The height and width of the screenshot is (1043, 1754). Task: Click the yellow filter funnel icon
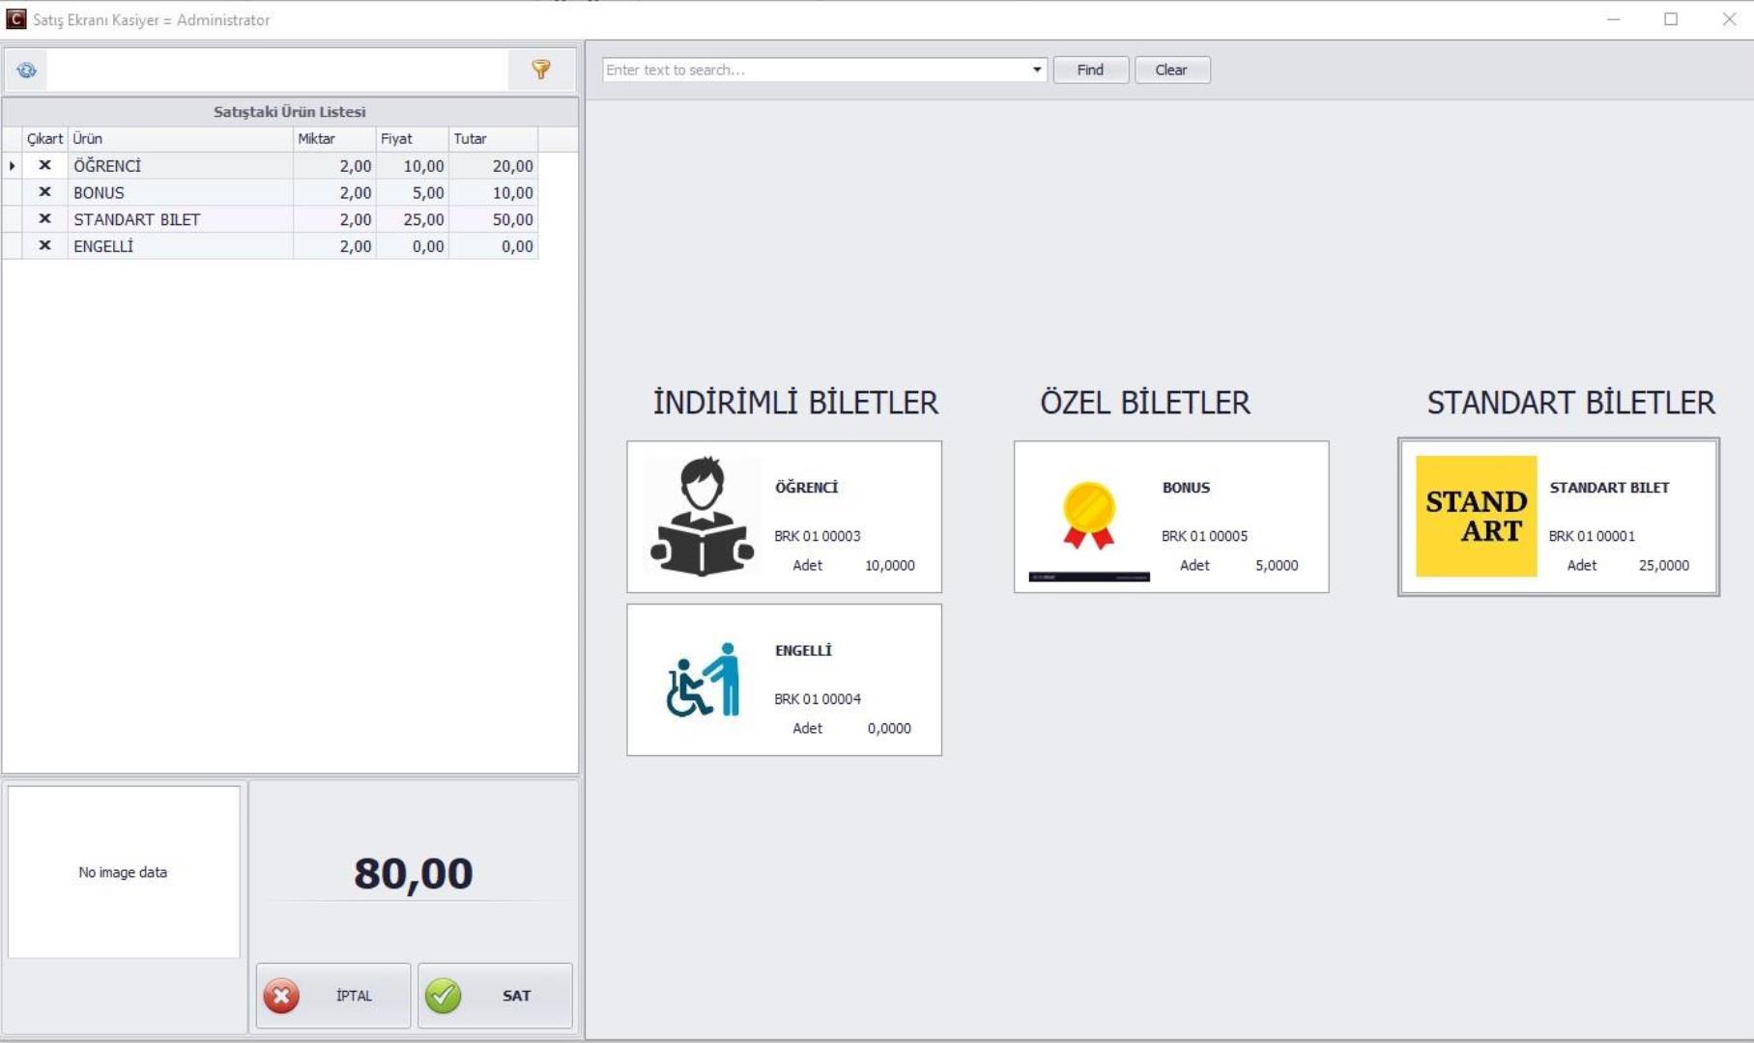(x=541, y=70)
